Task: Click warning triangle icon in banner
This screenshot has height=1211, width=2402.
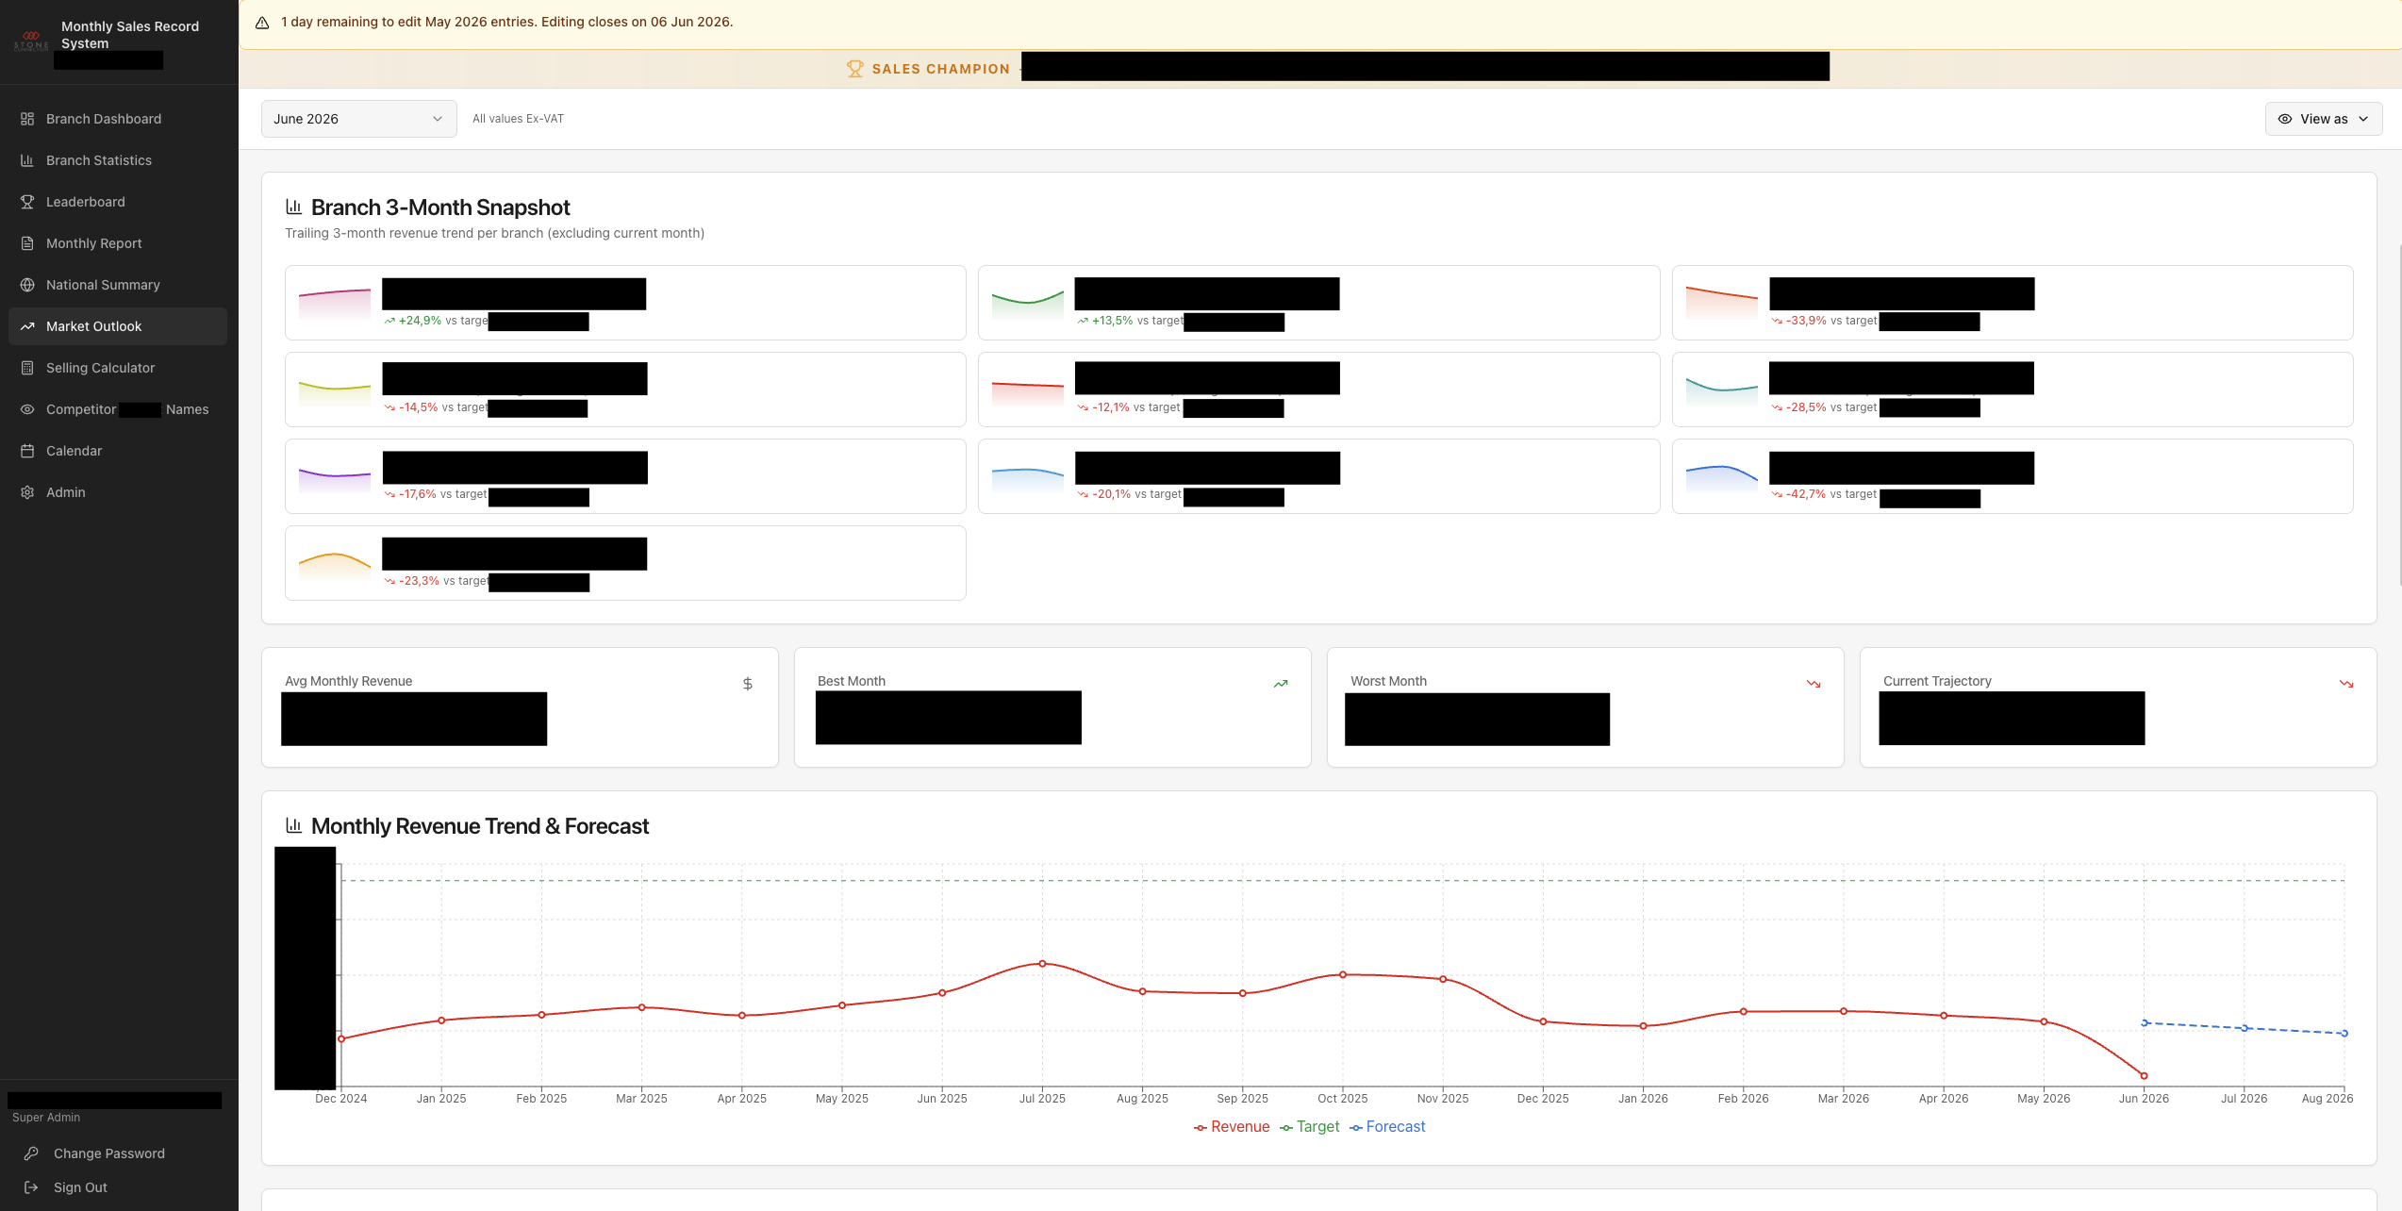Action: pyautogui.click(x=262, y=23)
